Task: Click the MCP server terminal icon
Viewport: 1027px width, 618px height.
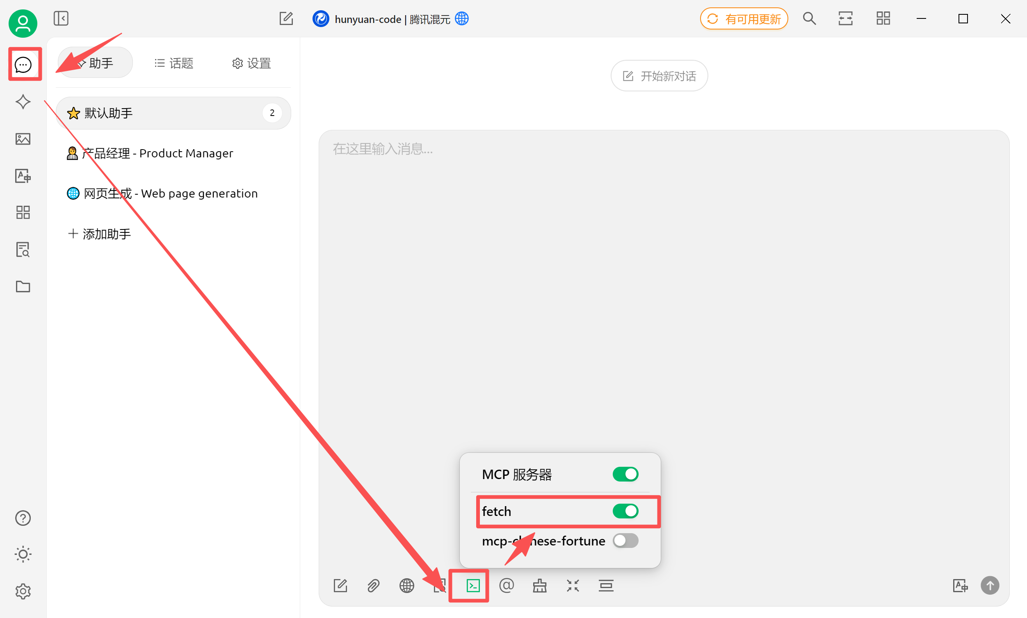Action: [x=472, y=586]
